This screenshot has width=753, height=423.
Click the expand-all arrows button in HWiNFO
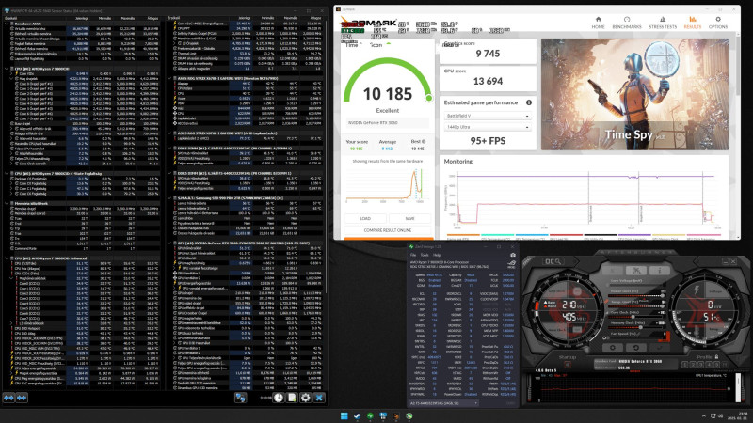pos(8,398)
